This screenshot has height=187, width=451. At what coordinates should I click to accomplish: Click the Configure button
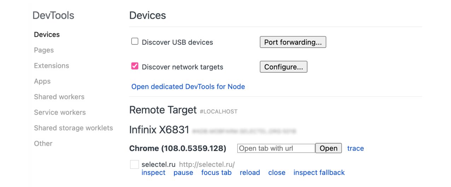(x=283, y=67)
